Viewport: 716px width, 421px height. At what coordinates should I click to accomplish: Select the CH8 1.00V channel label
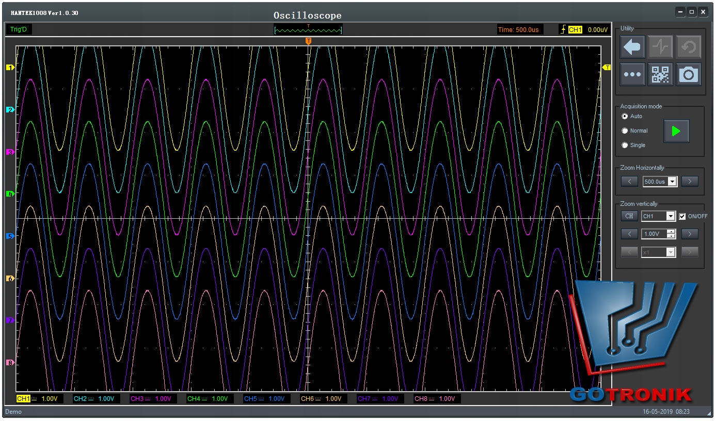(x=438, y=399)
